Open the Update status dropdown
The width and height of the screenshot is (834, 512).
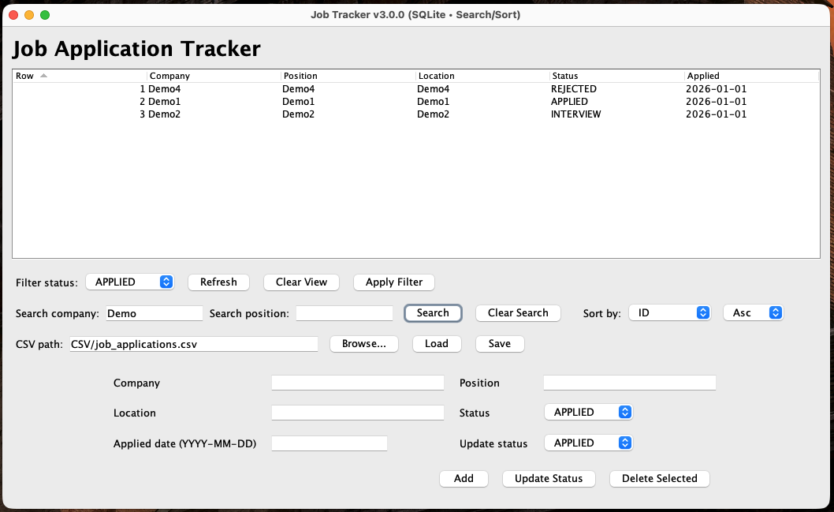tap(588, 443)
